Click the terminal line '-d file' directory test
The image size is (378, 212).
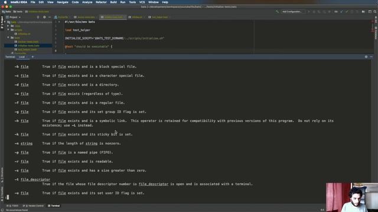[67, 85]
